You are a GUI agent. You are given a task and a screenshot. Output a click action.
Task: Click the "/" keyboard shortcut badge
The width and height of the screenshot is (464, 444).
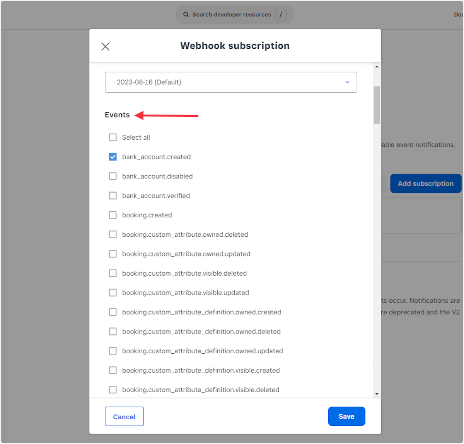click(281, 14)
